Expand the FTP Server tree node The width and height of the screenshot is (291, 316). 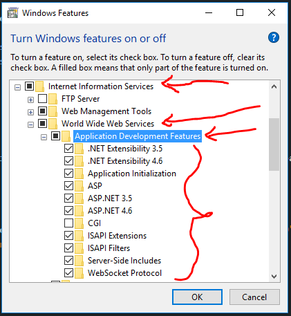coord(30,100)
